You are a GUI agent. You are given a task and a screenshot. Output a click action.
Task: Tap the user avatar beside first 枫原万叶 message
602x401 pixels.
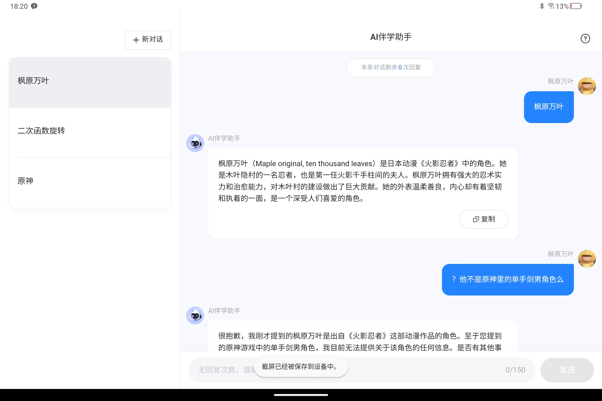[587, 86]
